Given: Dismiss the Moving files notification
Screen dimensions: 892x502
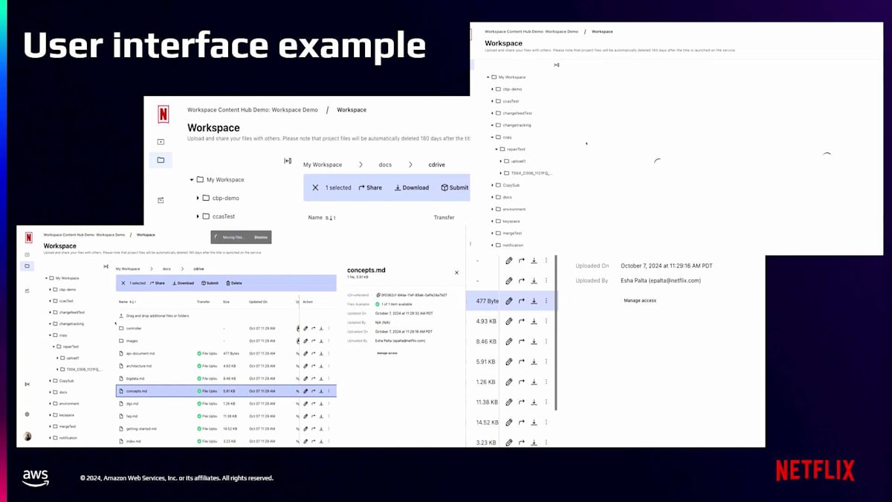Looking at the screenshot, I should coord(261,237).
